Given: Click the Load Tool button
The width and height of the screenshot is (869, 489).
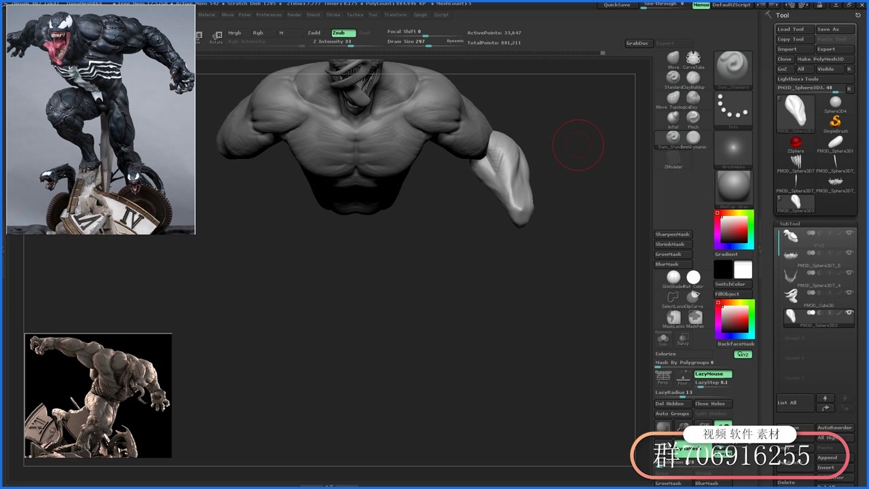Looking at the screenshot, I should coord(795,29).
